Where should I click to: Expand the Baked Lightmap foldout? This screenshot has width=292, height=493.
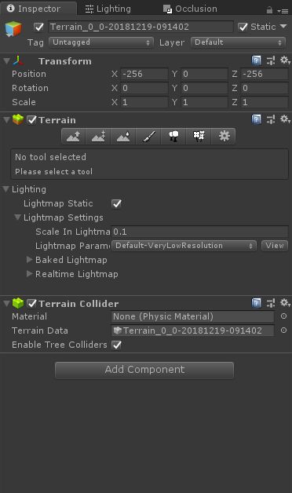coord(30,260)
